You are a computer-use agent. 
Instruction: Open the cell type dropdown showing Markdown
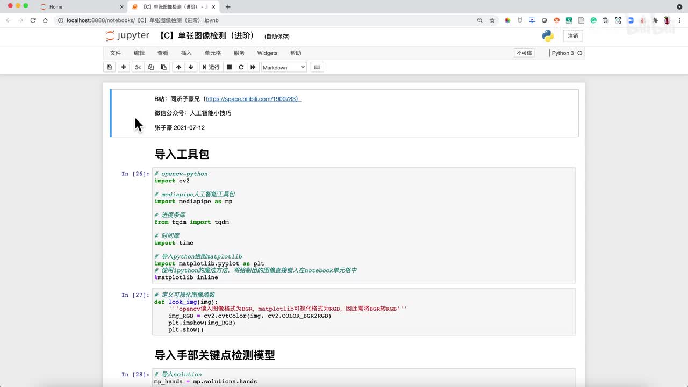[x=284, y=67]
